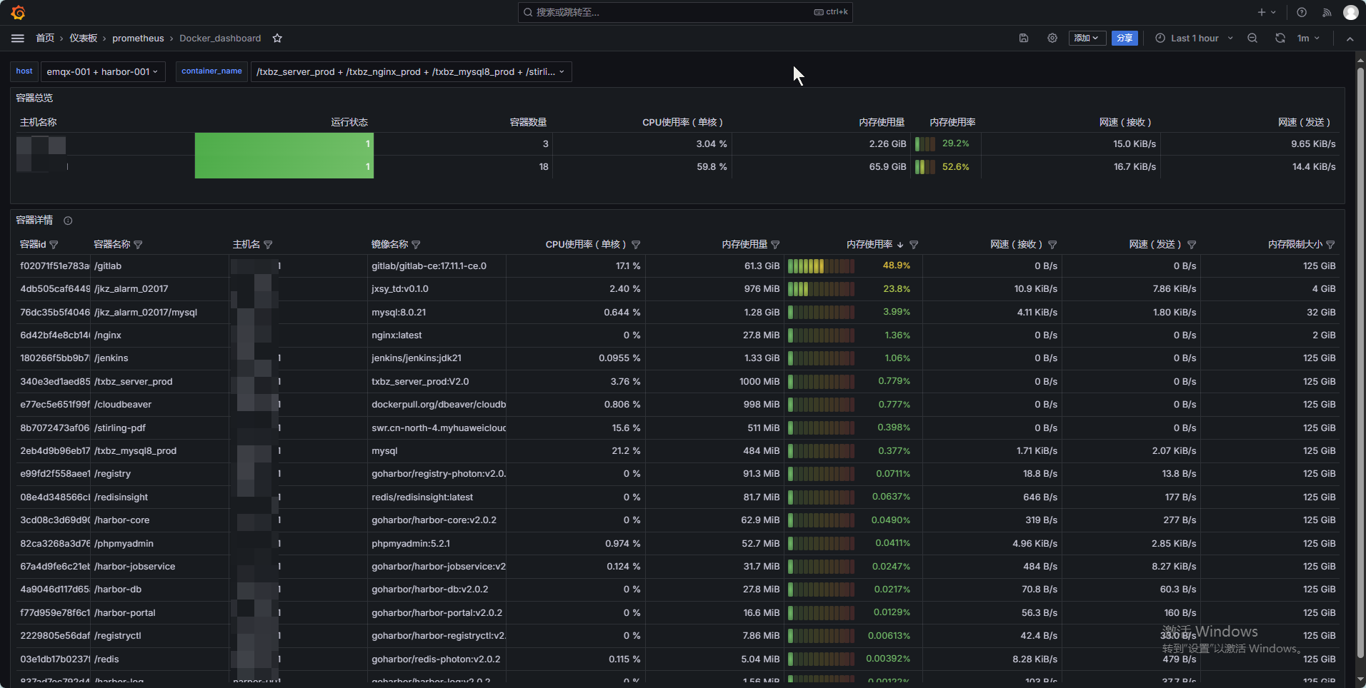Sort details table by 容器名称 header
Image resolution: width=1366 pixels, height=688 pixels.
[112, 245]
